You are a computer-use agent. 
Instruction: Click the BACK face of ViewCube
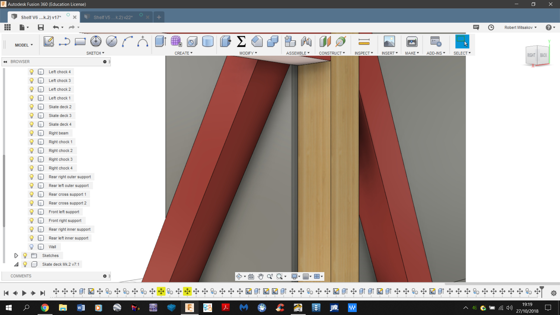[543, 55]
